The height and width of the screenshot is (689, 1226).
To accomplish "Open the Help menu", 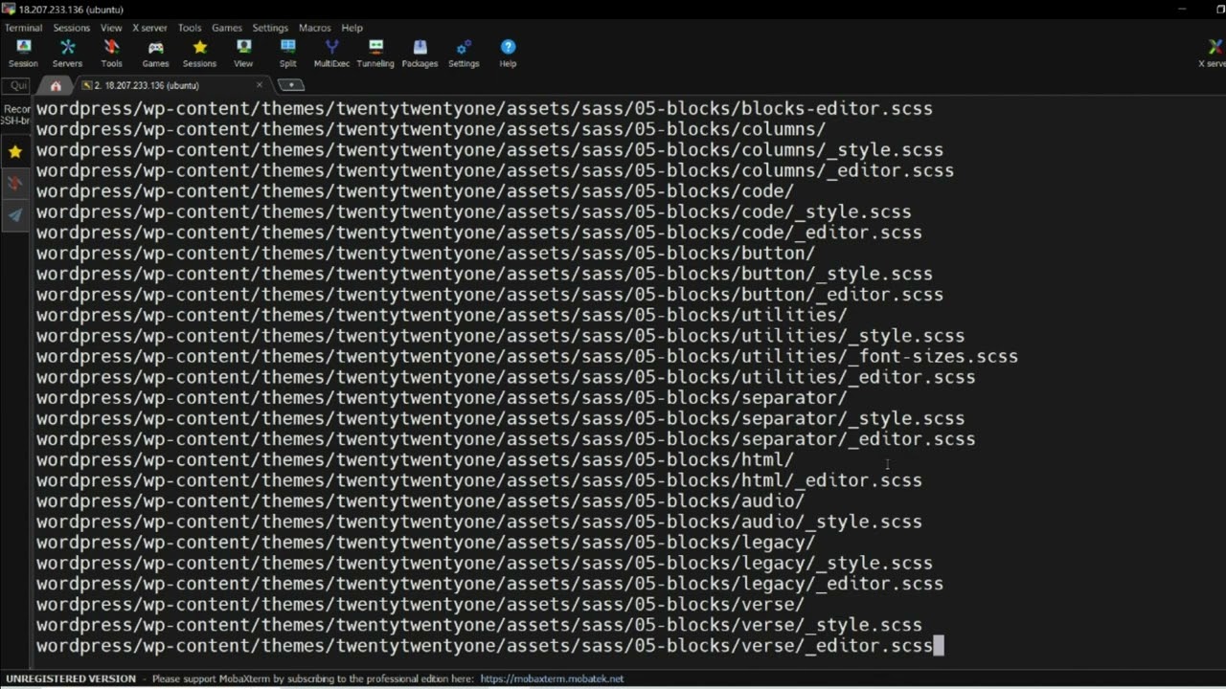I will (x=352, y=28).
